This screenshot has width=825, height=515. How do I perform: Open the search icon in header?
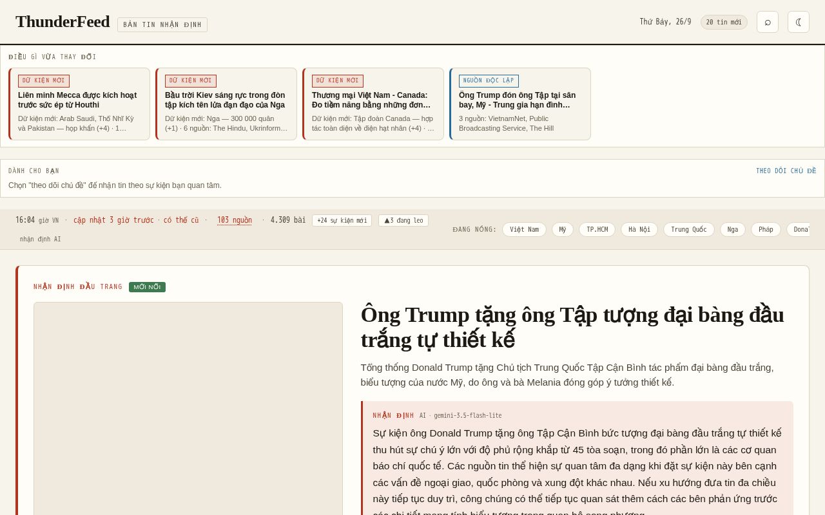768,22
